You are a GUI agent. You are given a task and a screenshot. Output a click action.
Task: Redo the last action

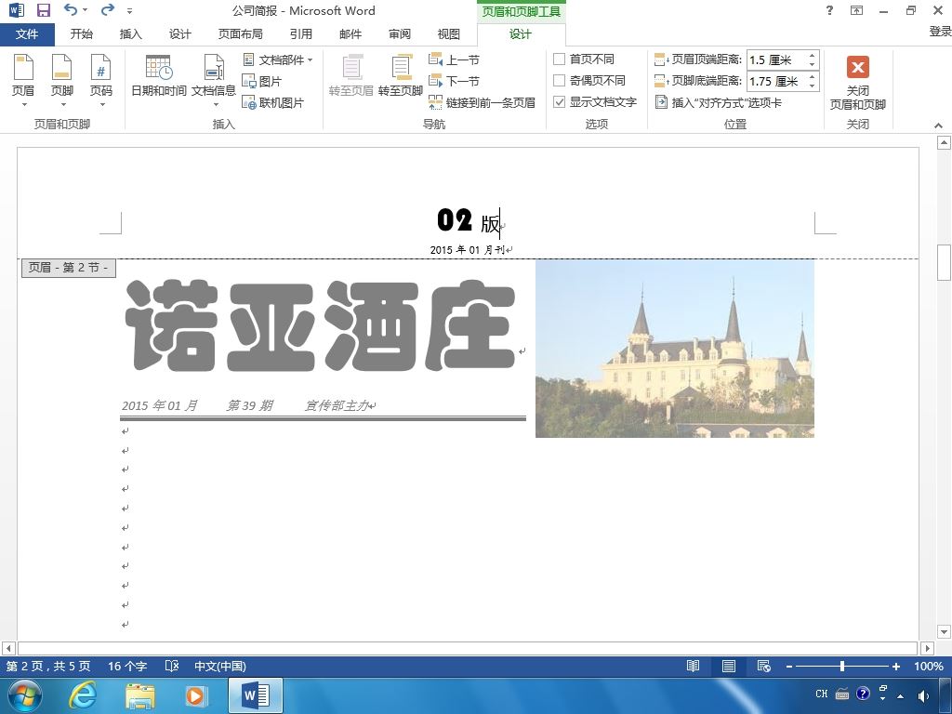(x=108, y=9)
